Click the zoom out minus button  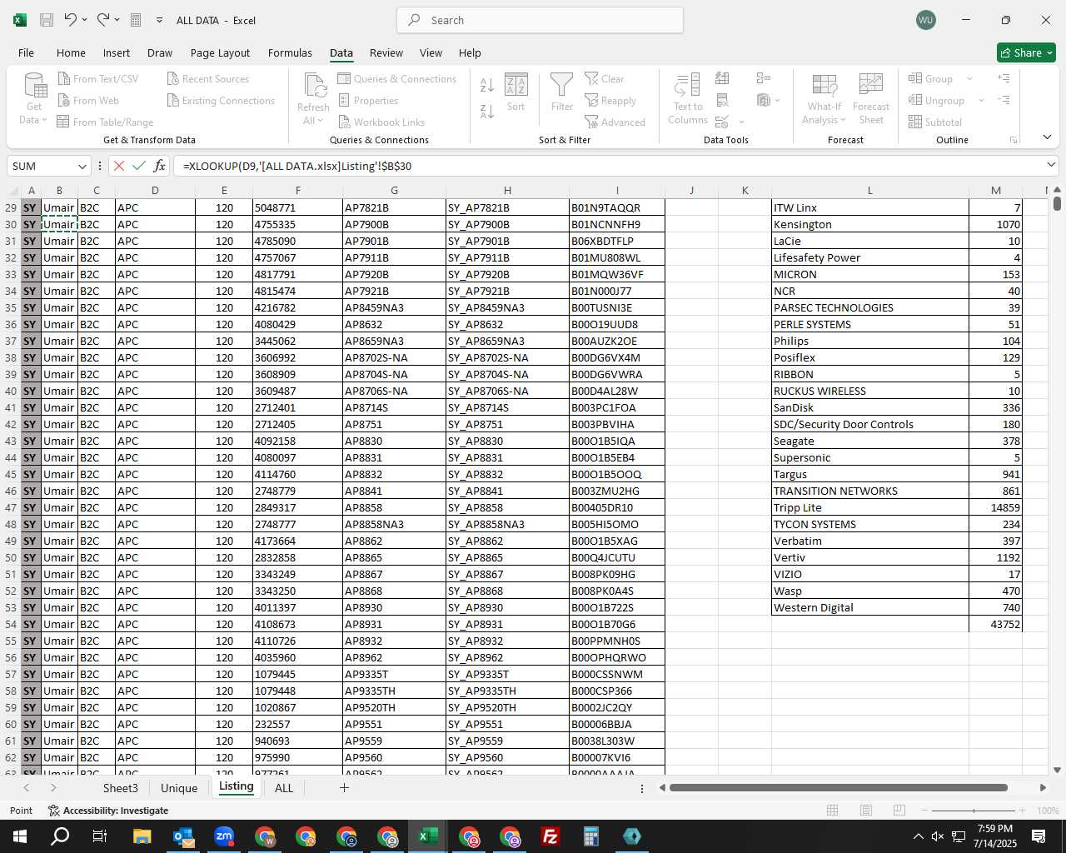pyautogui.click(x=924, y=810)
